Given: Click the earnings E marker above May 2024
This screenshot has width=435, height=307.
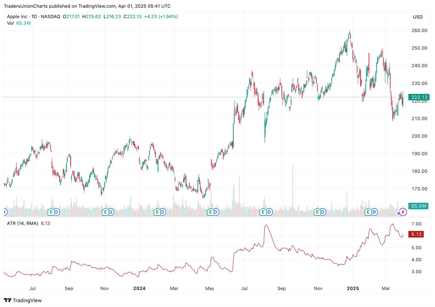Looking at the screenshot, I should [210, 212].
